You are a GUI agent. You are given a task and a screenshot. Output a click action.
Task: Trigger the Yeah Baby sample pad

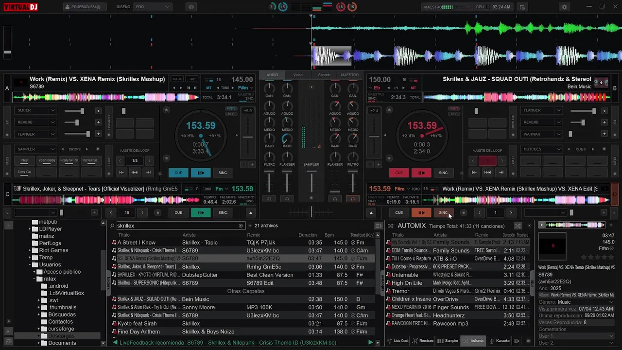pyautogui.click(x=47, y=160)
